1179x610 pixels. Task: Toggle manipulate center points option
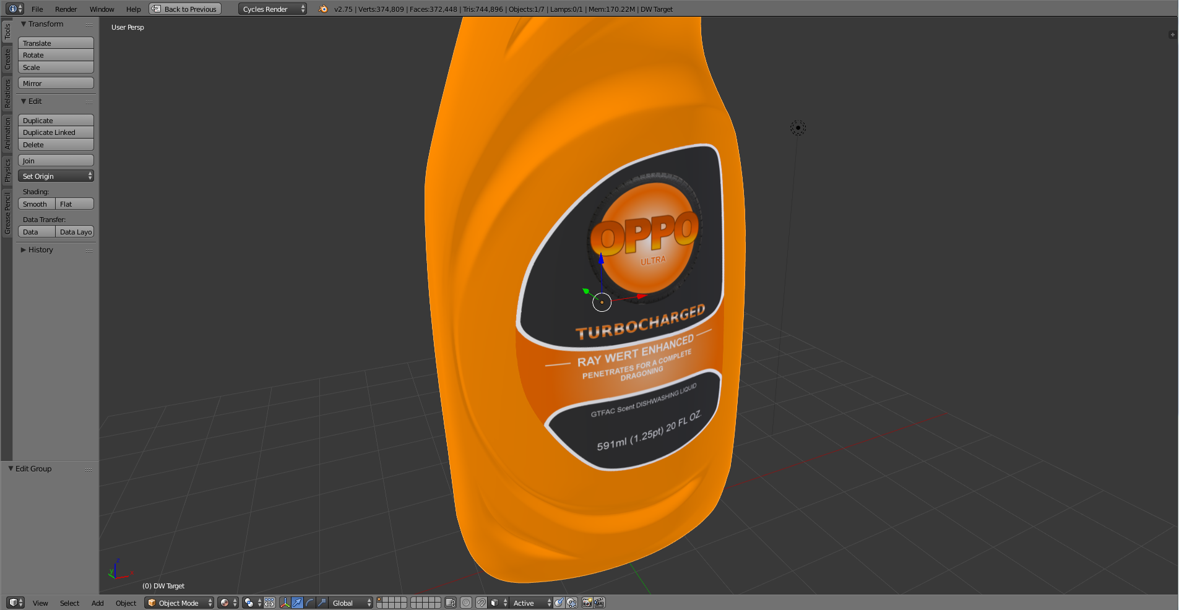269,603
